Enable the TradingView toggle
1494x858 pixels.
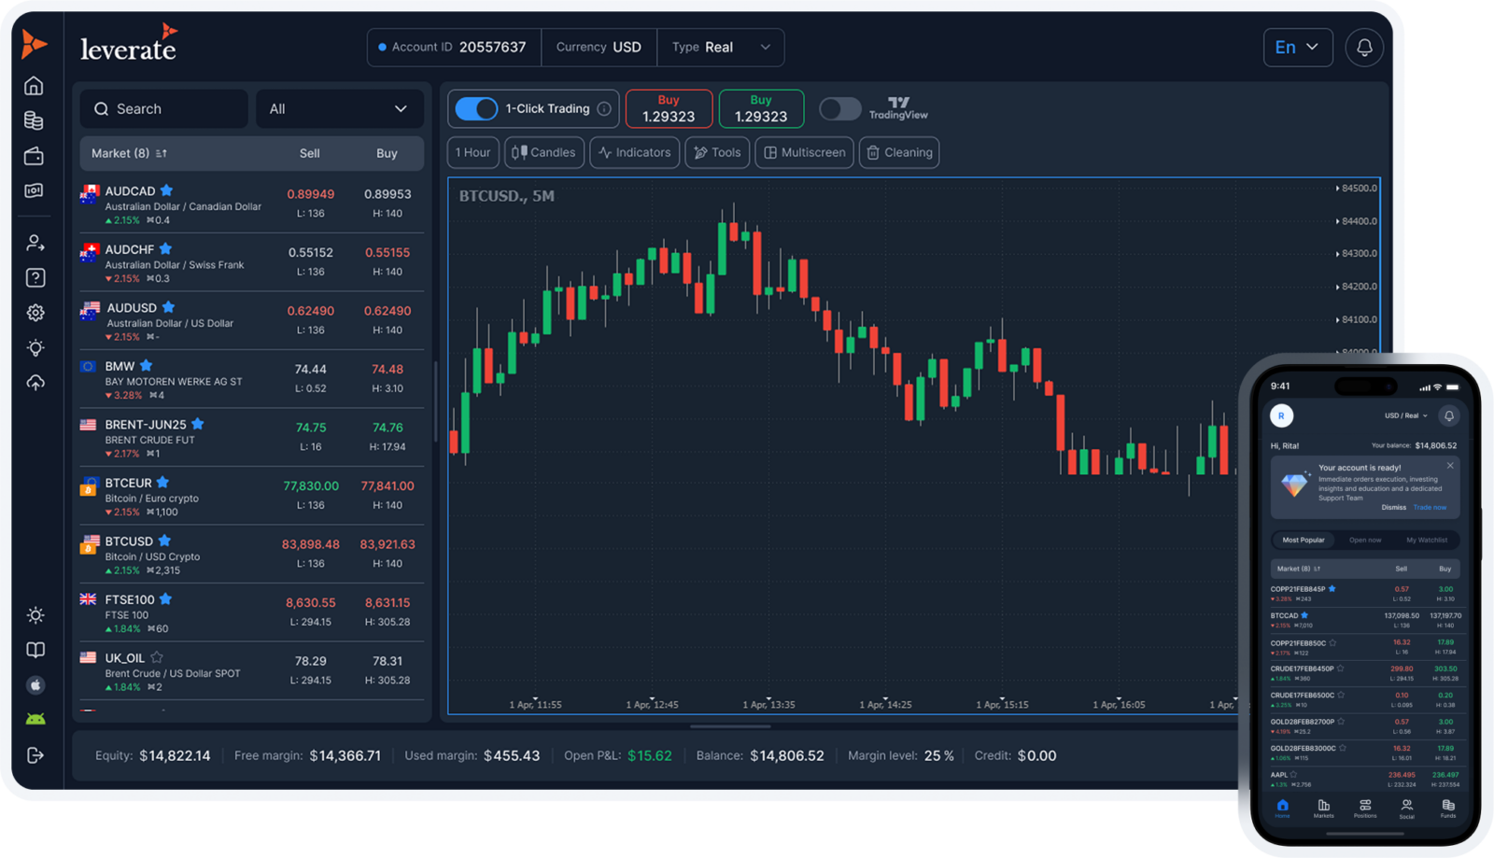pyautogui.click(x=839, y=109)
